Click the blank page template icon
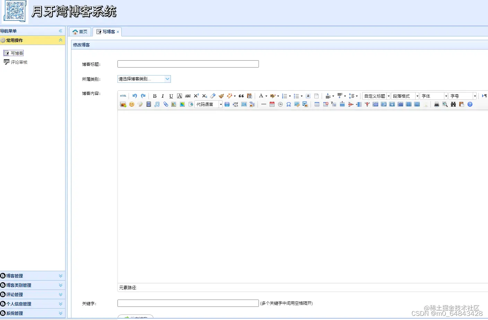Image resolution: width=488 pixels, height=320 pixels. pyautogui.click(x=316, y=96)
